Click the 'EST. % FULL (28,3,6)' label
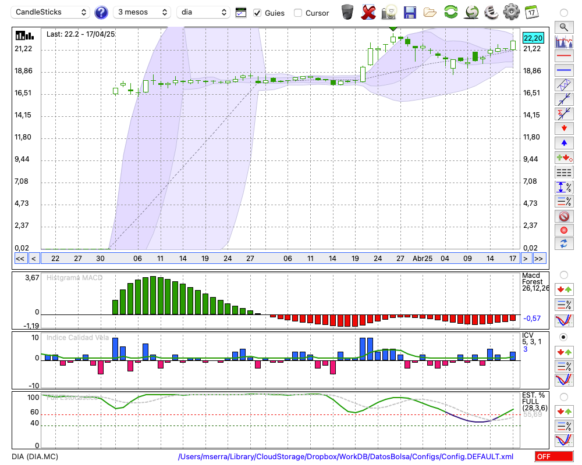This screenshot has width=582, height=465. pyautogui.click(x=534, y=402)
